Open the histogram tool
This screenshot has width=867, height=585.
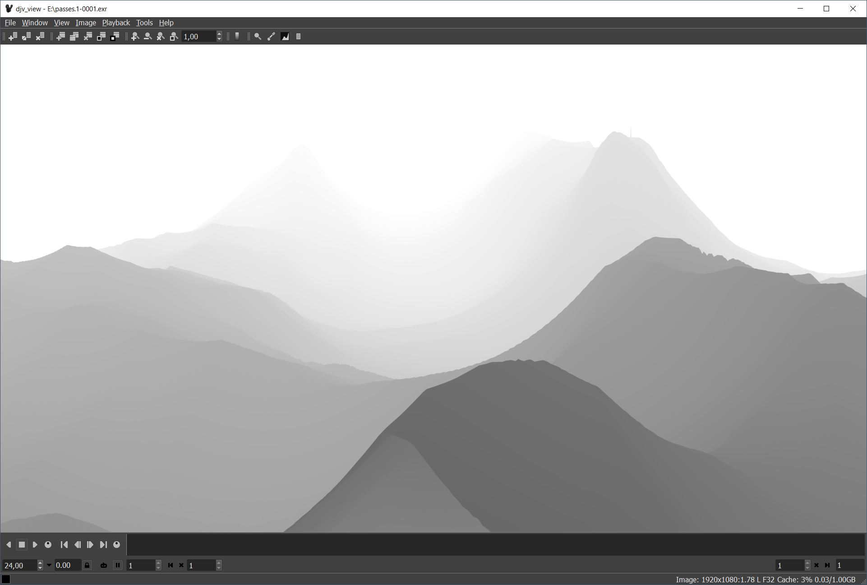(285, 37)
